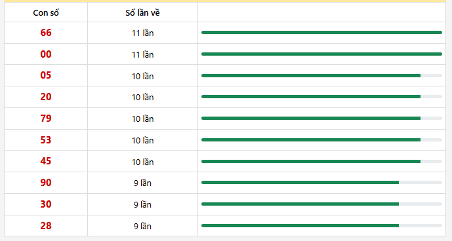The height and width of the screenshot is (241, 452).
Task: Click the "11 lần" cell for 66
Action: (143, 33)
